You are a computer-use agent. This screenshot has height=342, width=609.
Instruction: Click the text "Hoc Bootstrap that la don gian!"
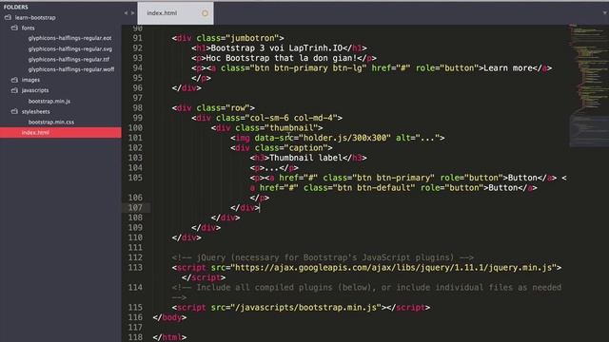pyautogui.click(x=282, y=58)
